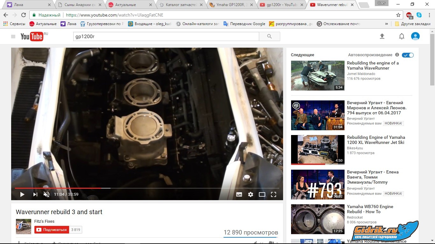
Task: Click the YouTube search magnifier button
Action: (269, 37)
